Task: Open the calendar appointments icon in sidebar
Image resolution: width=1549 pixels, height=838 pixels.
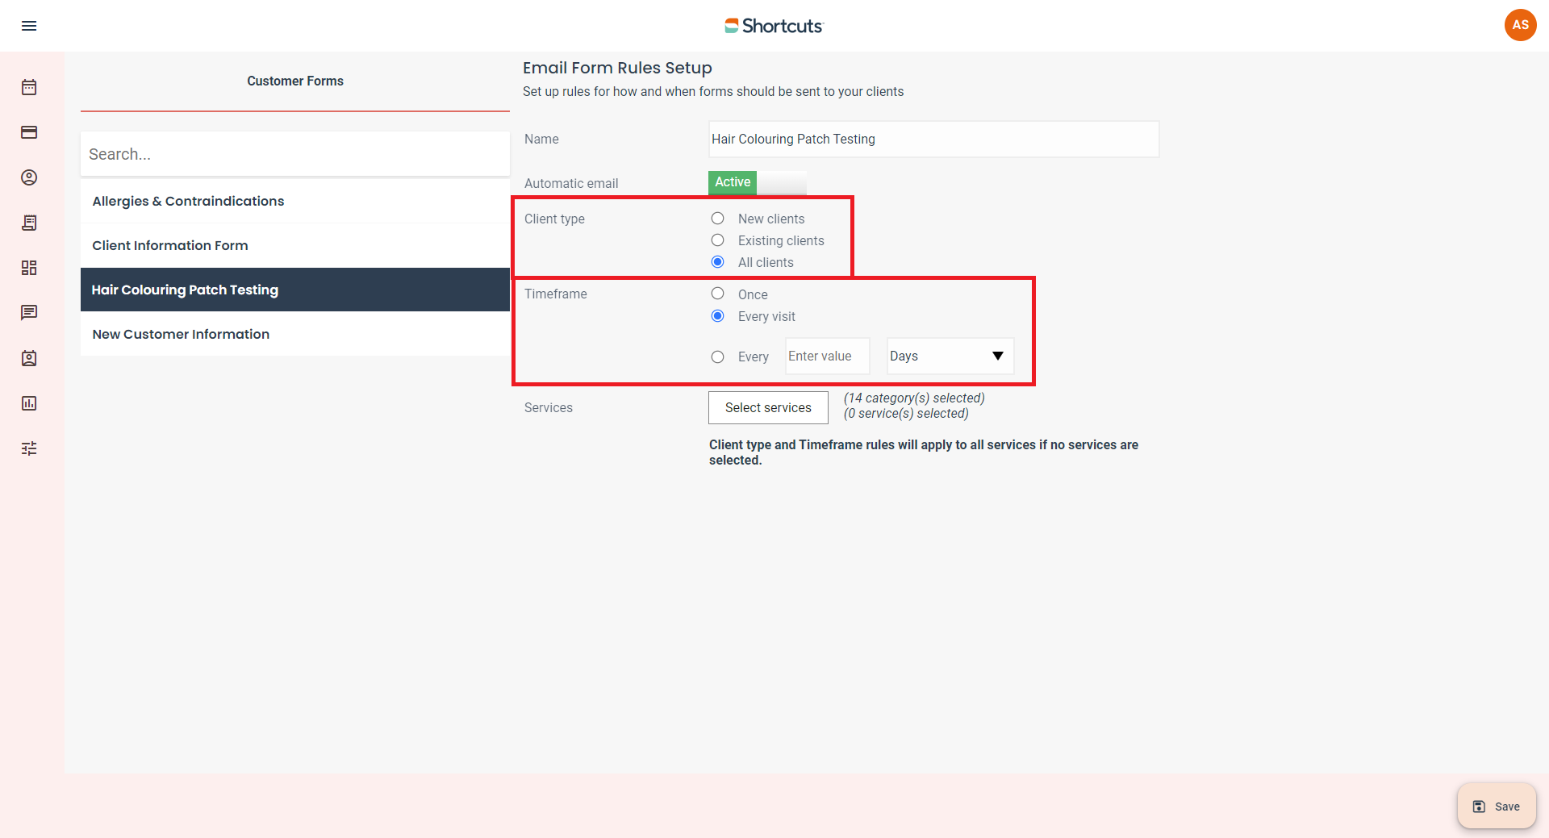Action: (x=29, y=87)
